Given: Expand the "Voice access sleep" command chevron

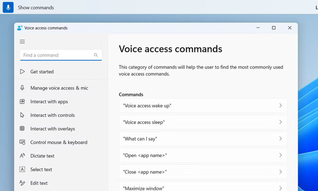Looking at the screenshot, I should [x=280, y=122].
